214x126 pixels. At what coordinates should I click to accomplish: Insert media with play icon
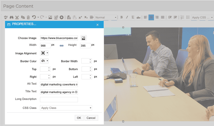(62, 17)
